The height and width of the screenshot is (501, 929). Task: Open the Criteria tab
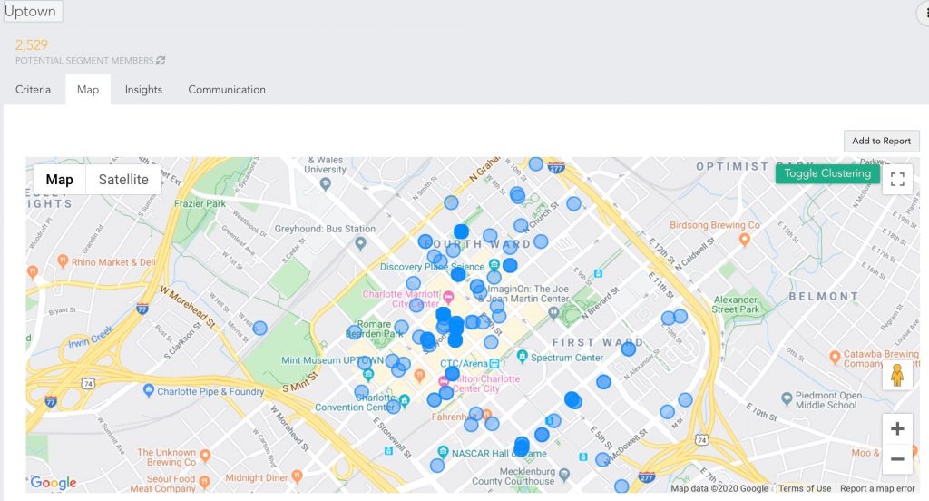[x=34, y=90]
